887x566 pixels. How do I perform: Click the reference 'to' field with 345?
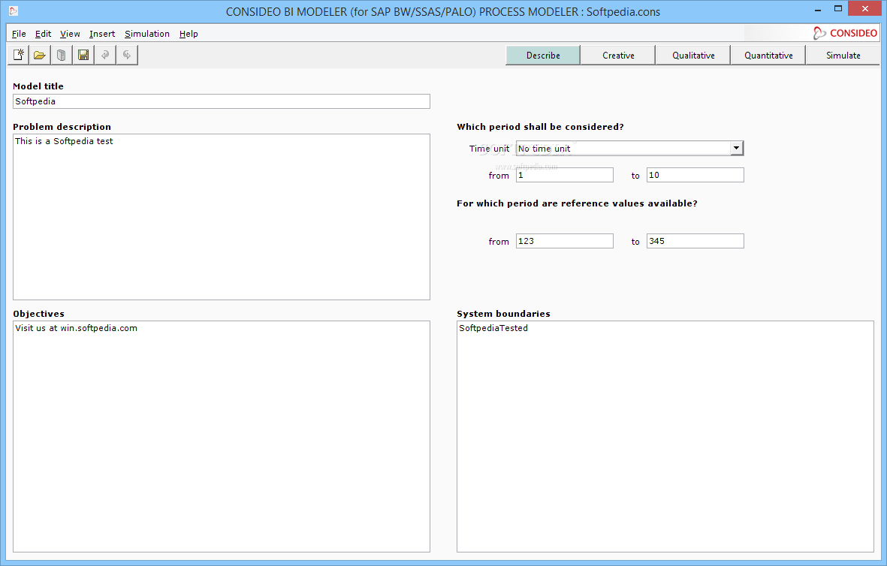coord(695,241)
